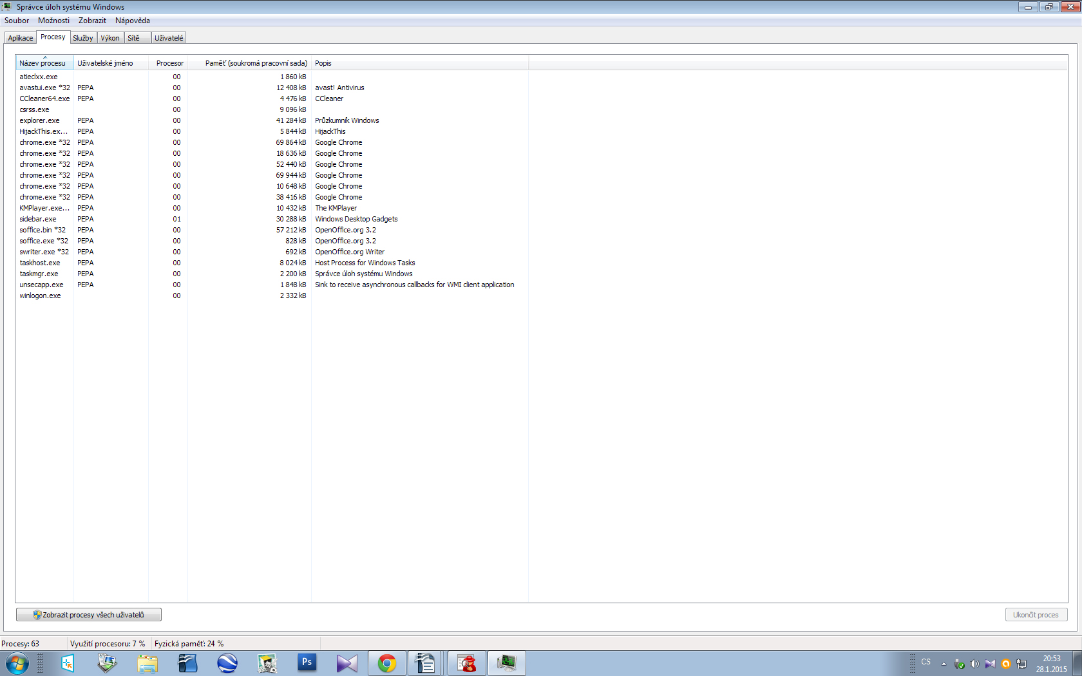Select the HijackThis process row
This screenshot has height=676, width=1082.
(272, 131)
